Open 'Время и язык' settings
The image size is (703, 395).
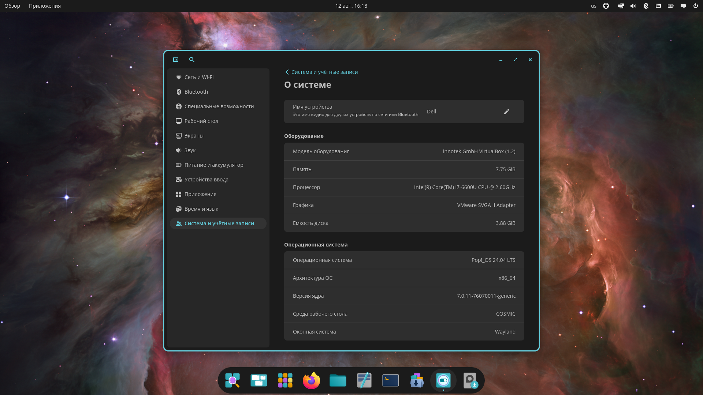tap(218, 209)
